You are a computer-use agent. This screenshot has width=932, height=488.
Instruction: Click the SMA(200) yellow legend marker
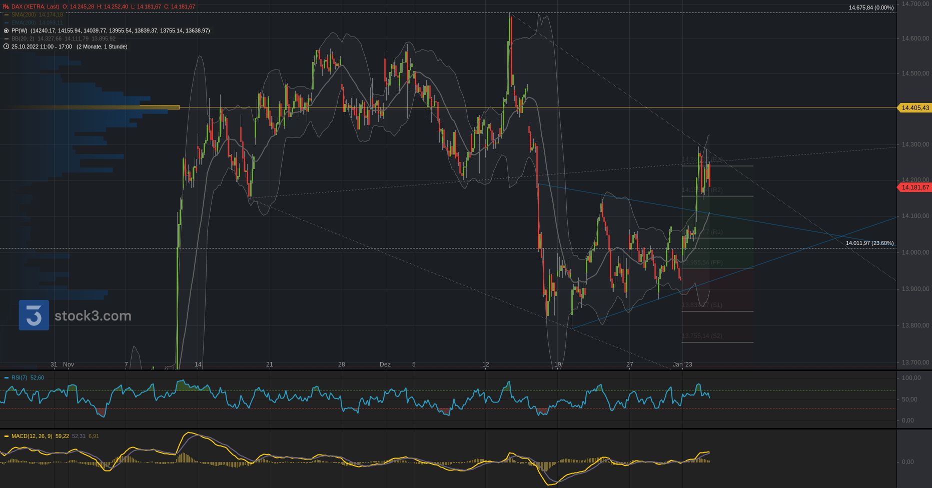click(x=7, y=14)
